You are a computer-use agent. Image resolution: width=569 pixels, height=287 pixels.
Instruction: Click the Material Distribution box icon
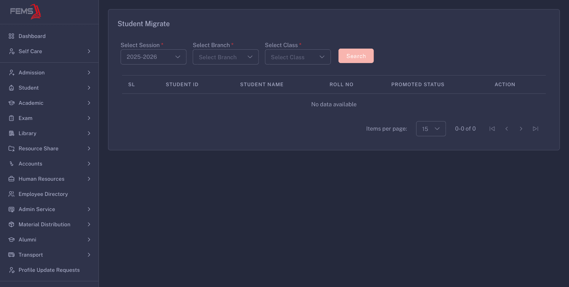[11, 224]
